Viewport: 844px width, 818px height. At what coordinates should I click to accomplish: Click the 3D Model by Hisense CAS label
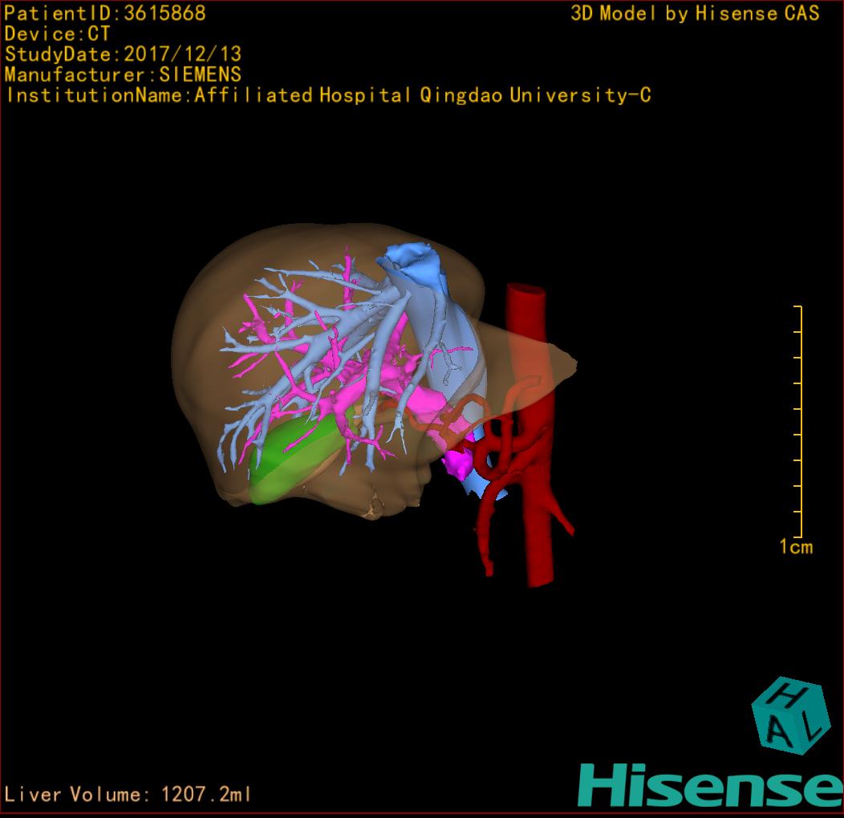click(695, 14)
